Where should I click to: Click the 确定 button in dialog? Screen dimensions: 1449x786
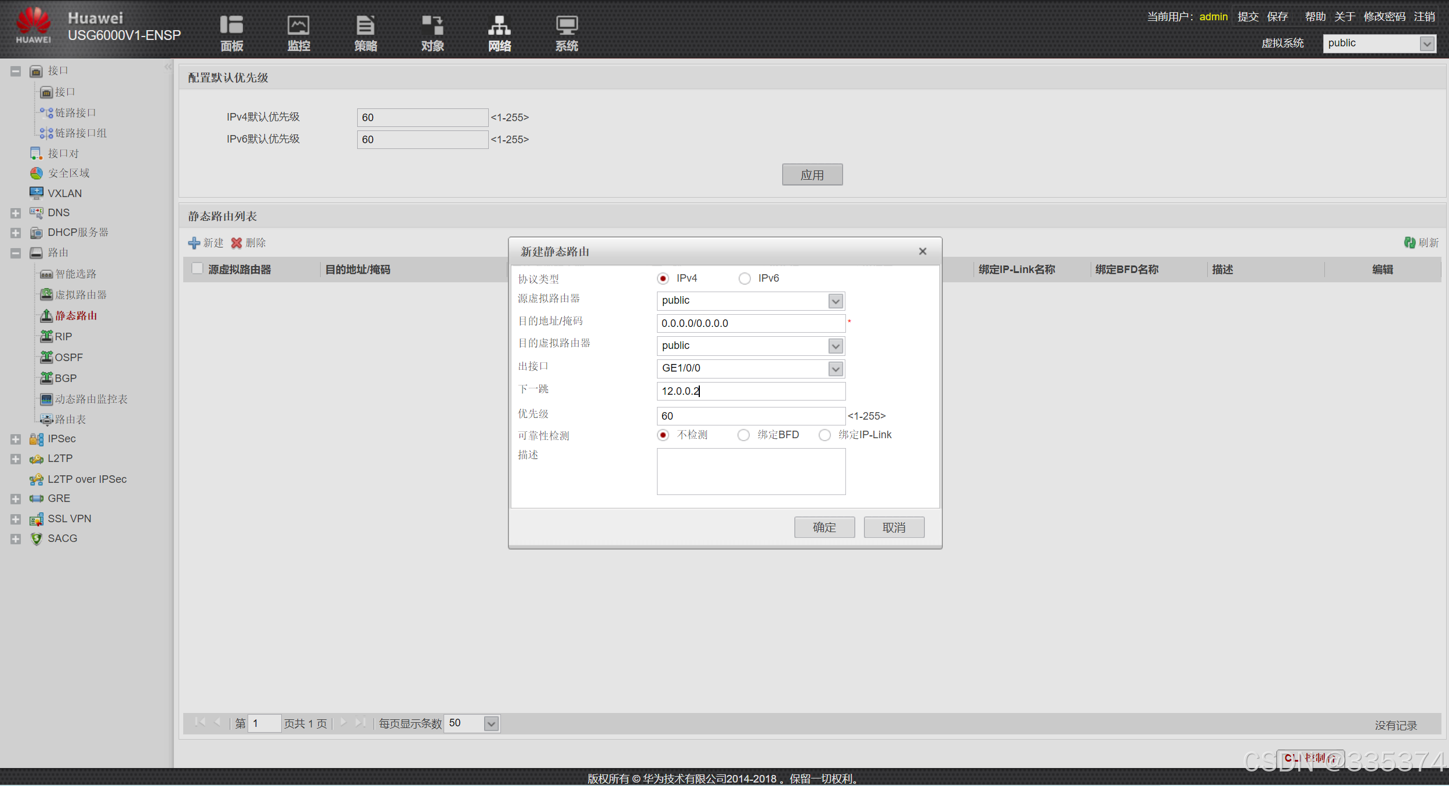(824, 527)
